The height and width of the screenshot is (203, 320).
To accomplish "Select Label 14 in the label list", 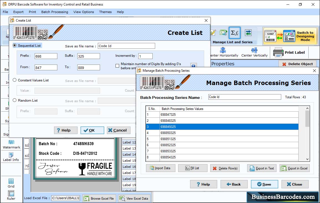I will (129, 155).
